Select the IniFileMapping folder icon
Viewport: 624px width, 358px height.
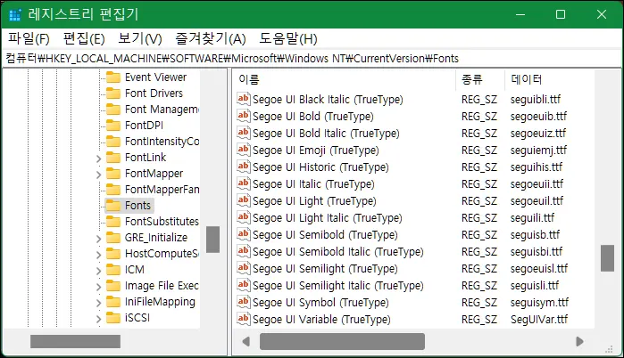pyautogui.click(x=113, y=302)
